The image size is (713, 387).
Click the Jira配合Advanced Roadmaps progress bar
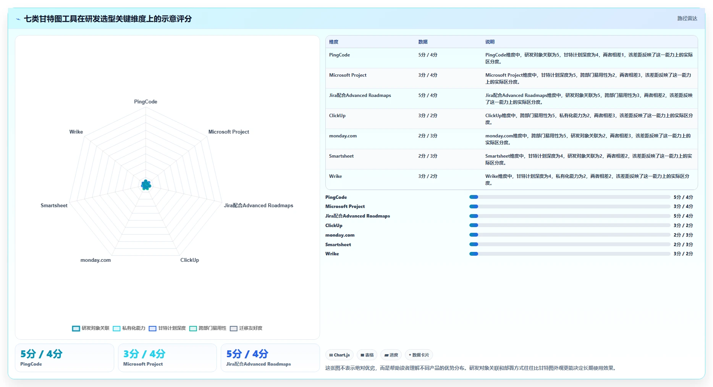[x=570, y=216]
